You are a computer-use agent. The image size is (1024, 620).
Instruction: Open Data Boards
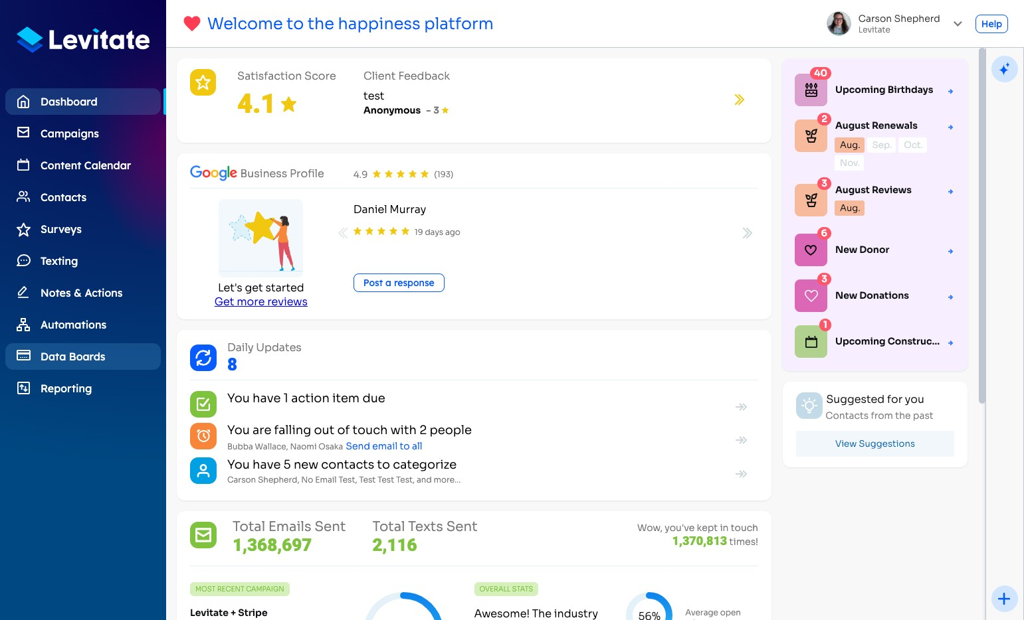pyautogui.click(x=83, y=356)
